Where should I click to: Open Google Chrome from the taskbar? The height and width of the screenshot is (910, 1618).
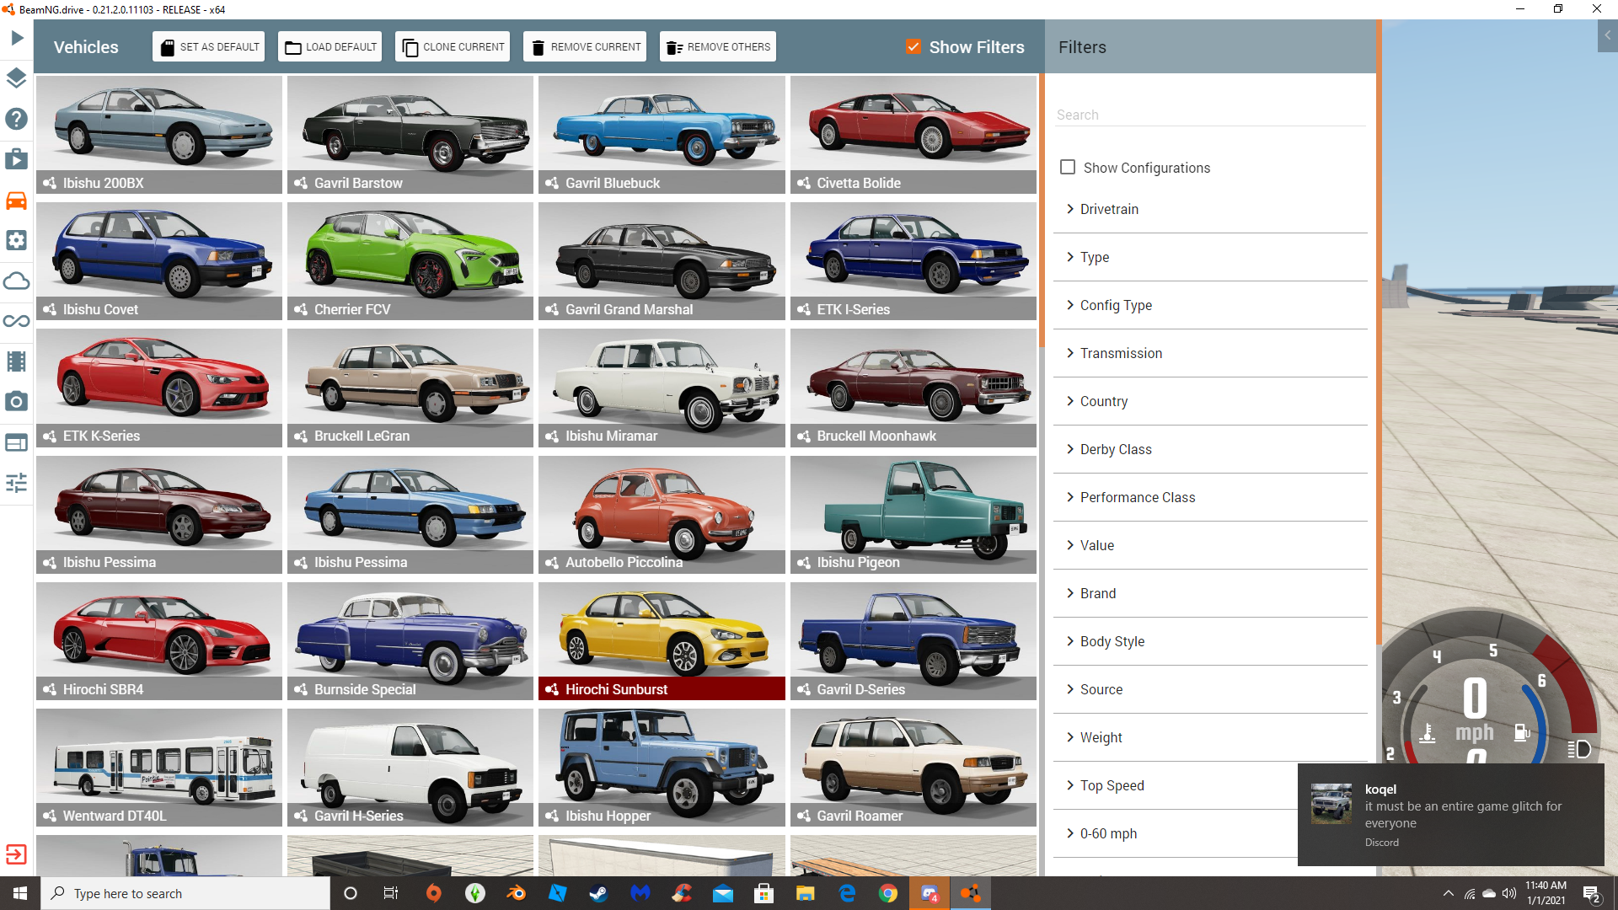pyautogui.click(x=888, y=893)
